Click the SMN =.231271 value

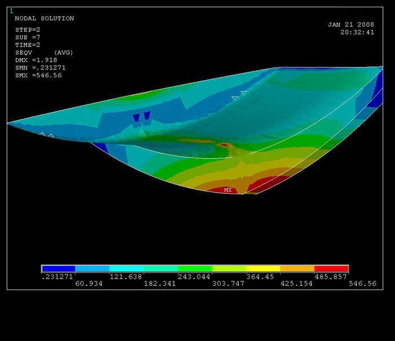coord(40,68)
